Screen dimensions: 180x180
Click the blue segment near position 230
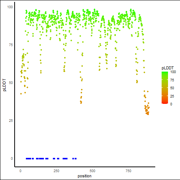54,159
